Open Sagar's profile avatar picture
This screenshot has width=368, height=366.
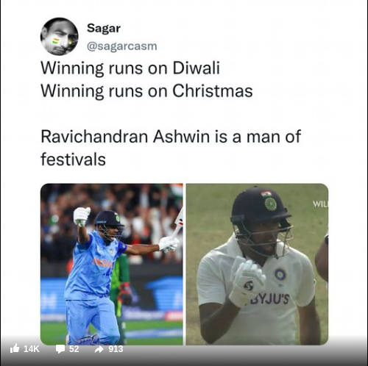pos(60,37)
